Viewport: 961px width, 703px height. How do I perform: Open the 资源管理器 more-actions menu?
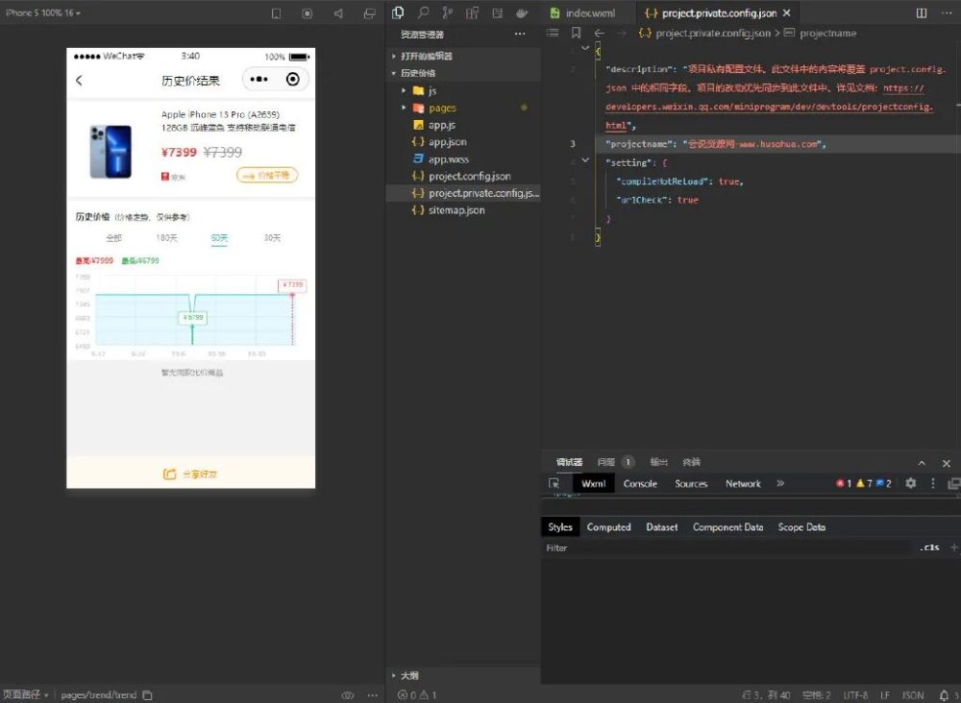[x=520, y=35]
